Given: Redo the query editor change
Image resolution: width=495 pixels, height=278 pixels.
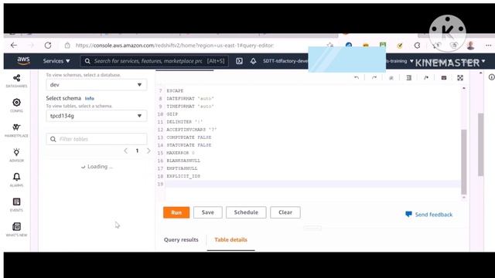Looking at the screenshot, I should point(374,77).
